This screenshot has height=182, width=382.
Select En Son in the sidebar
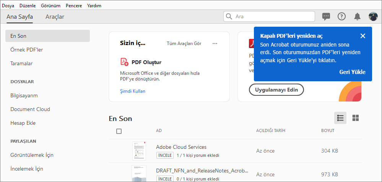(x=47, y=36)
